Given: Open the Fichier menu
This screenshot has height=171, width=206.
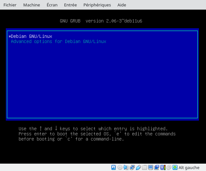Looking at the screenshot, I should tap(10, 5).
